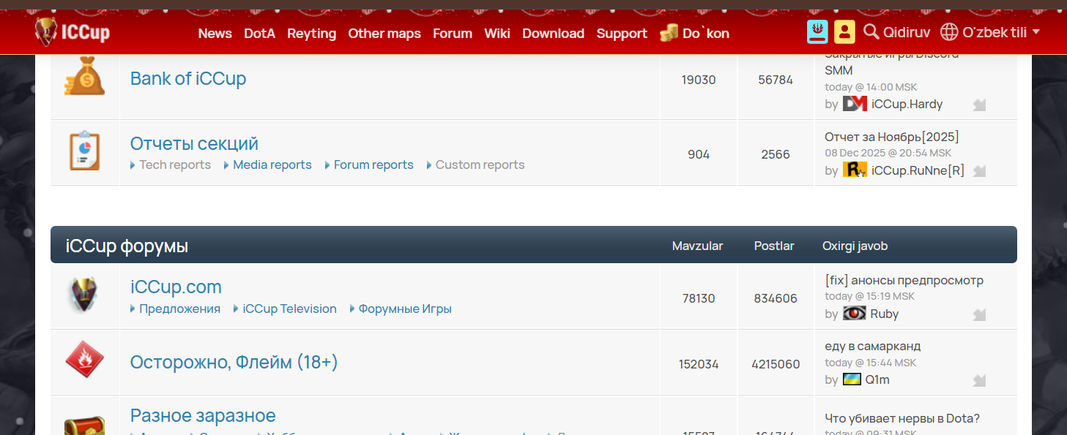Open the Отчеты секций forum

pyautogui.click(x=194, y=143)
